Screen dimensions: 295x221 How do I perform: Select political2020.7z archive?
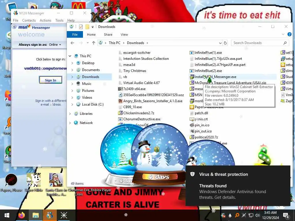tap(204, 137)
